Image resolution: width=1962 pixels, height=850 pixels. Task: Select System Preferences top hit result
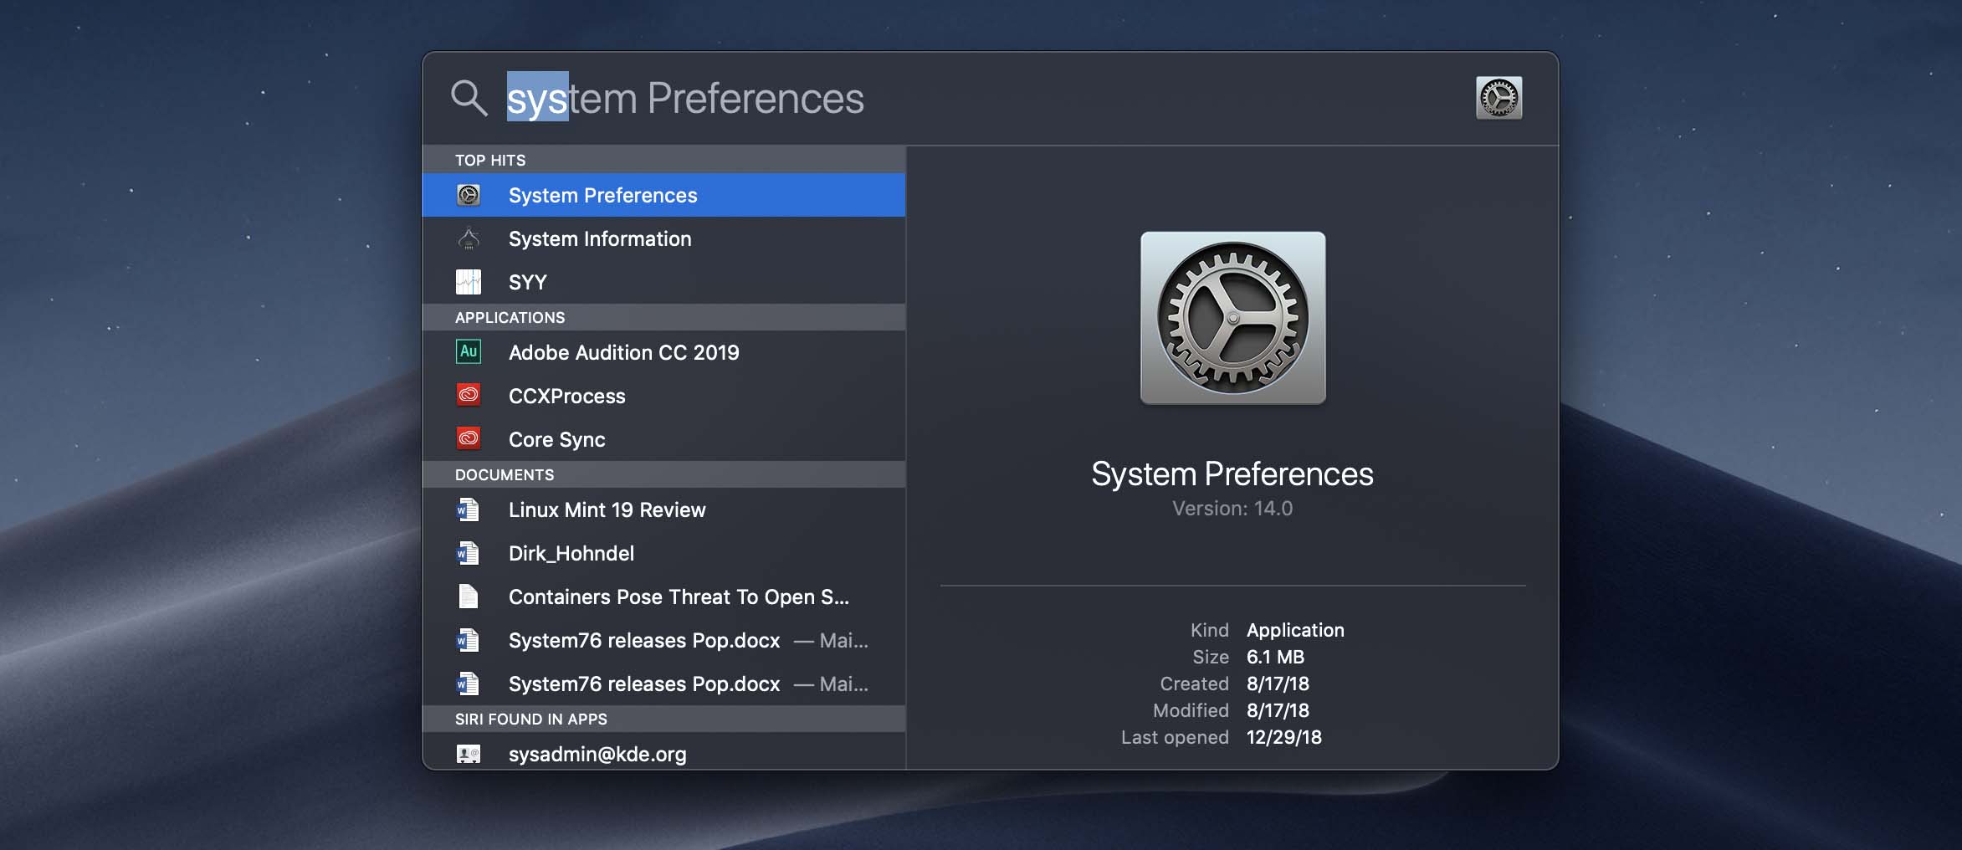(x=602, y=195)
